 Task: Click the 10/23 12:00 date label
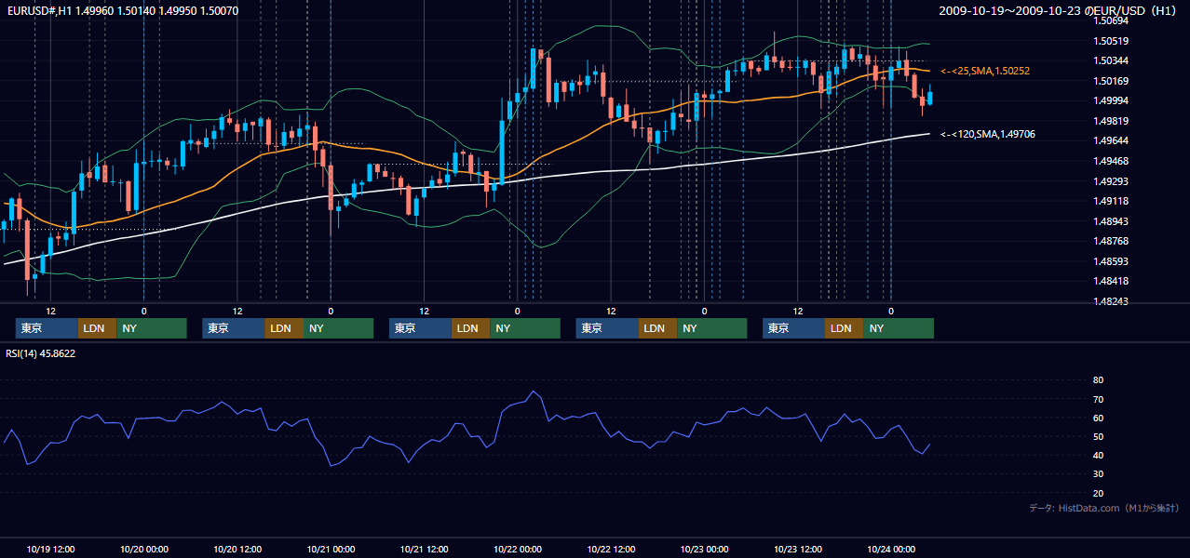(798, 549)
